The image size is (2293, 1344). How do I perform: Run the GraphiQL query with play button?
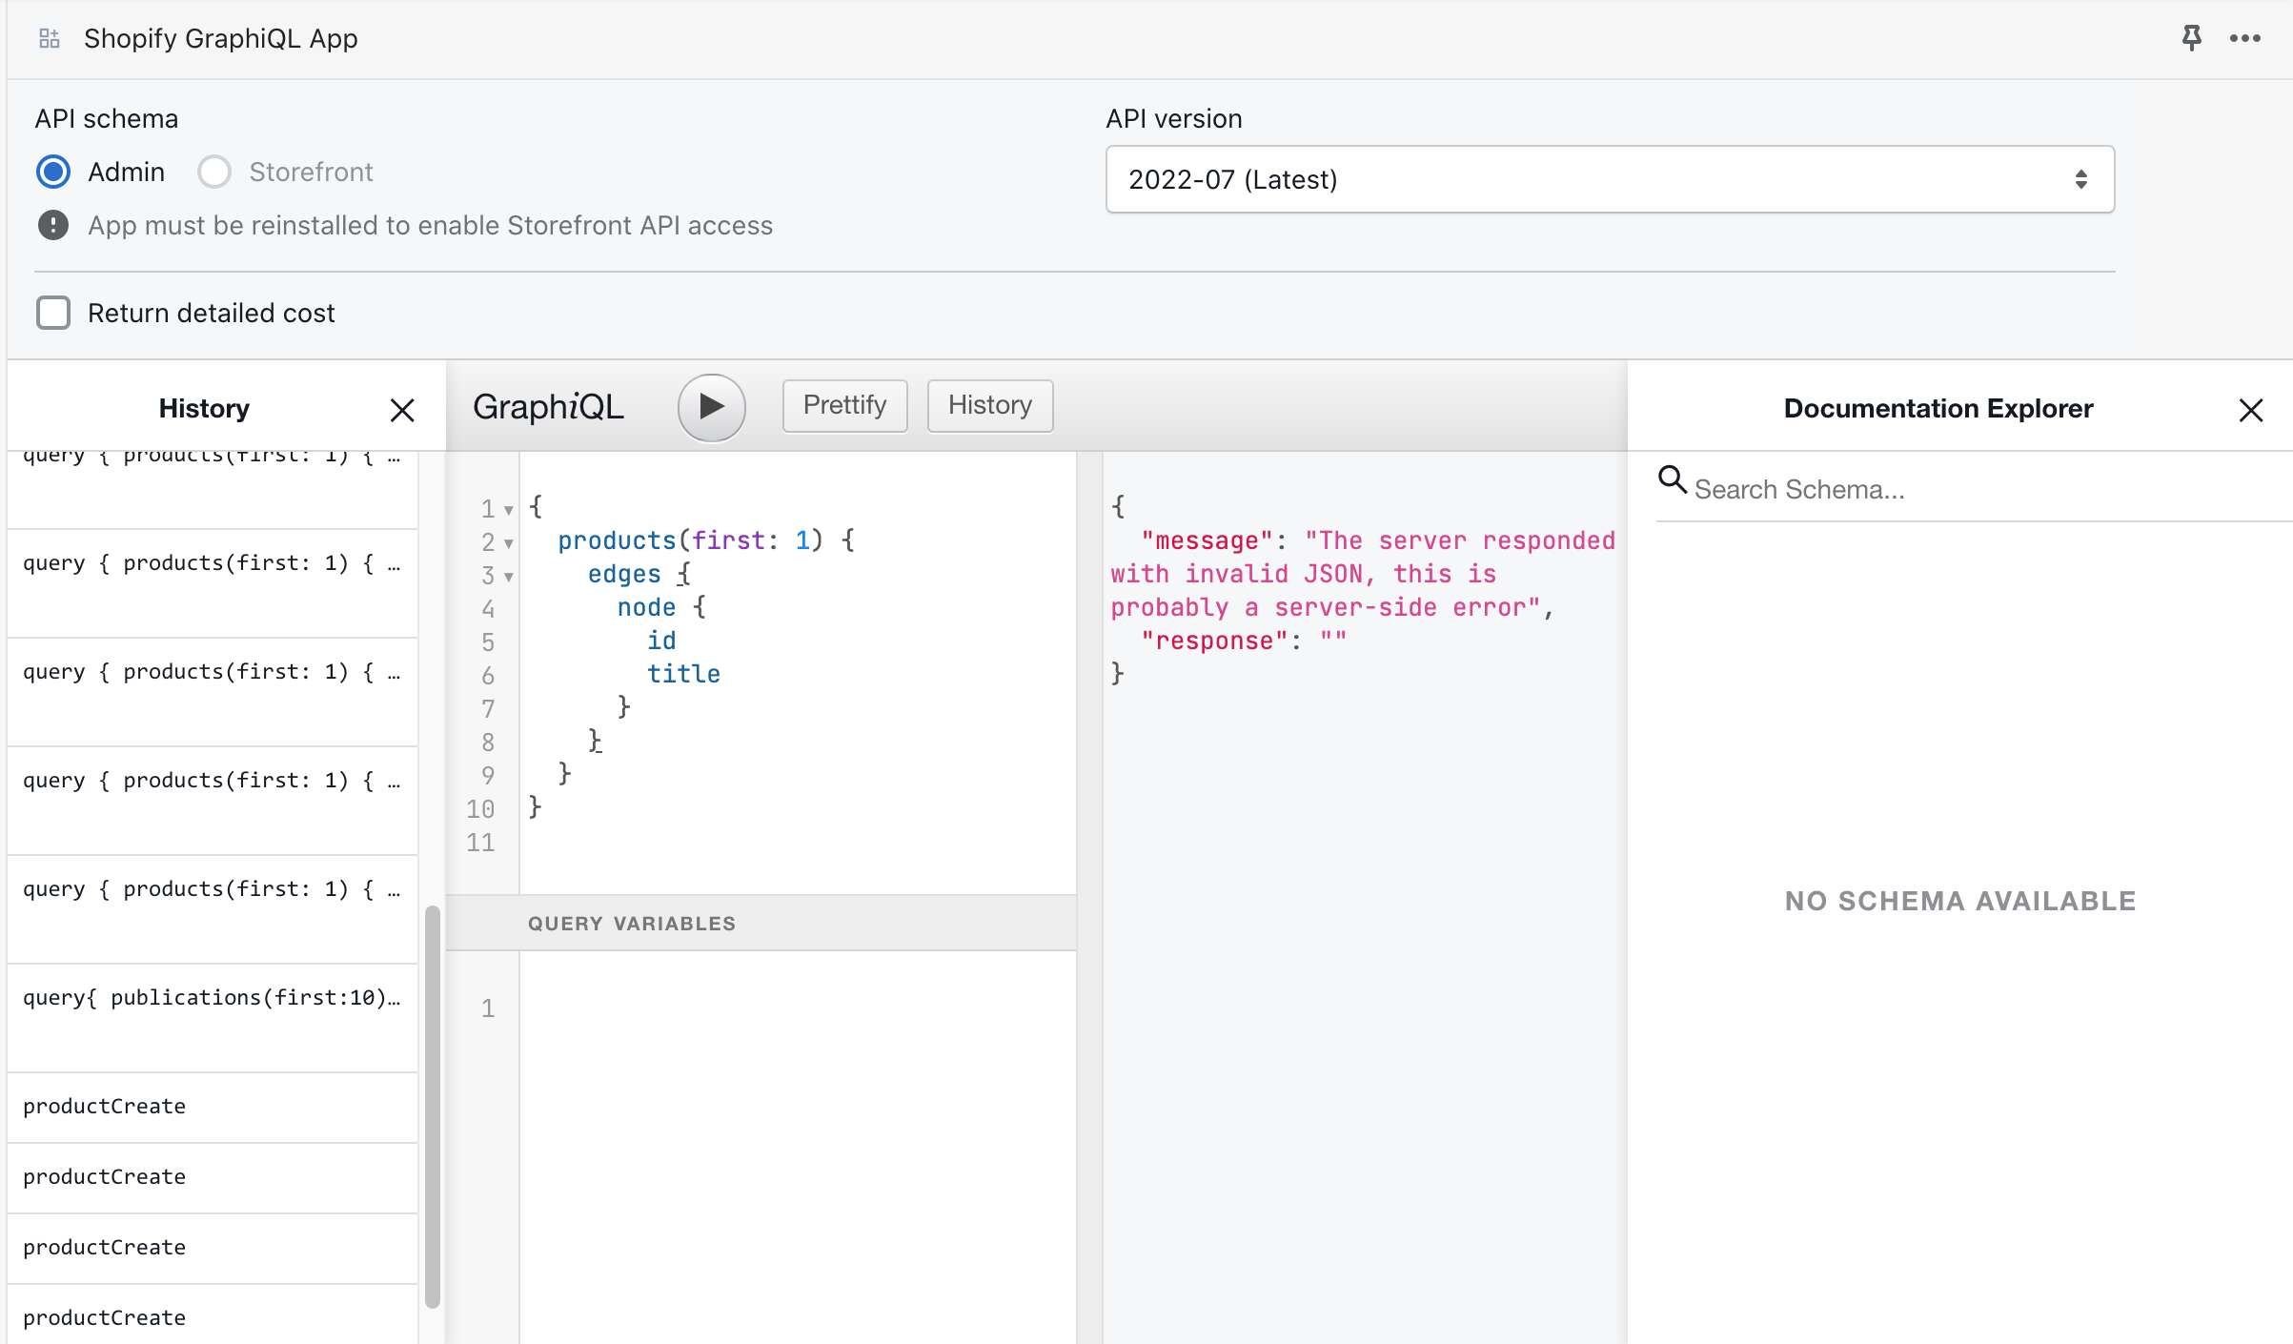[x=711, y=407]
